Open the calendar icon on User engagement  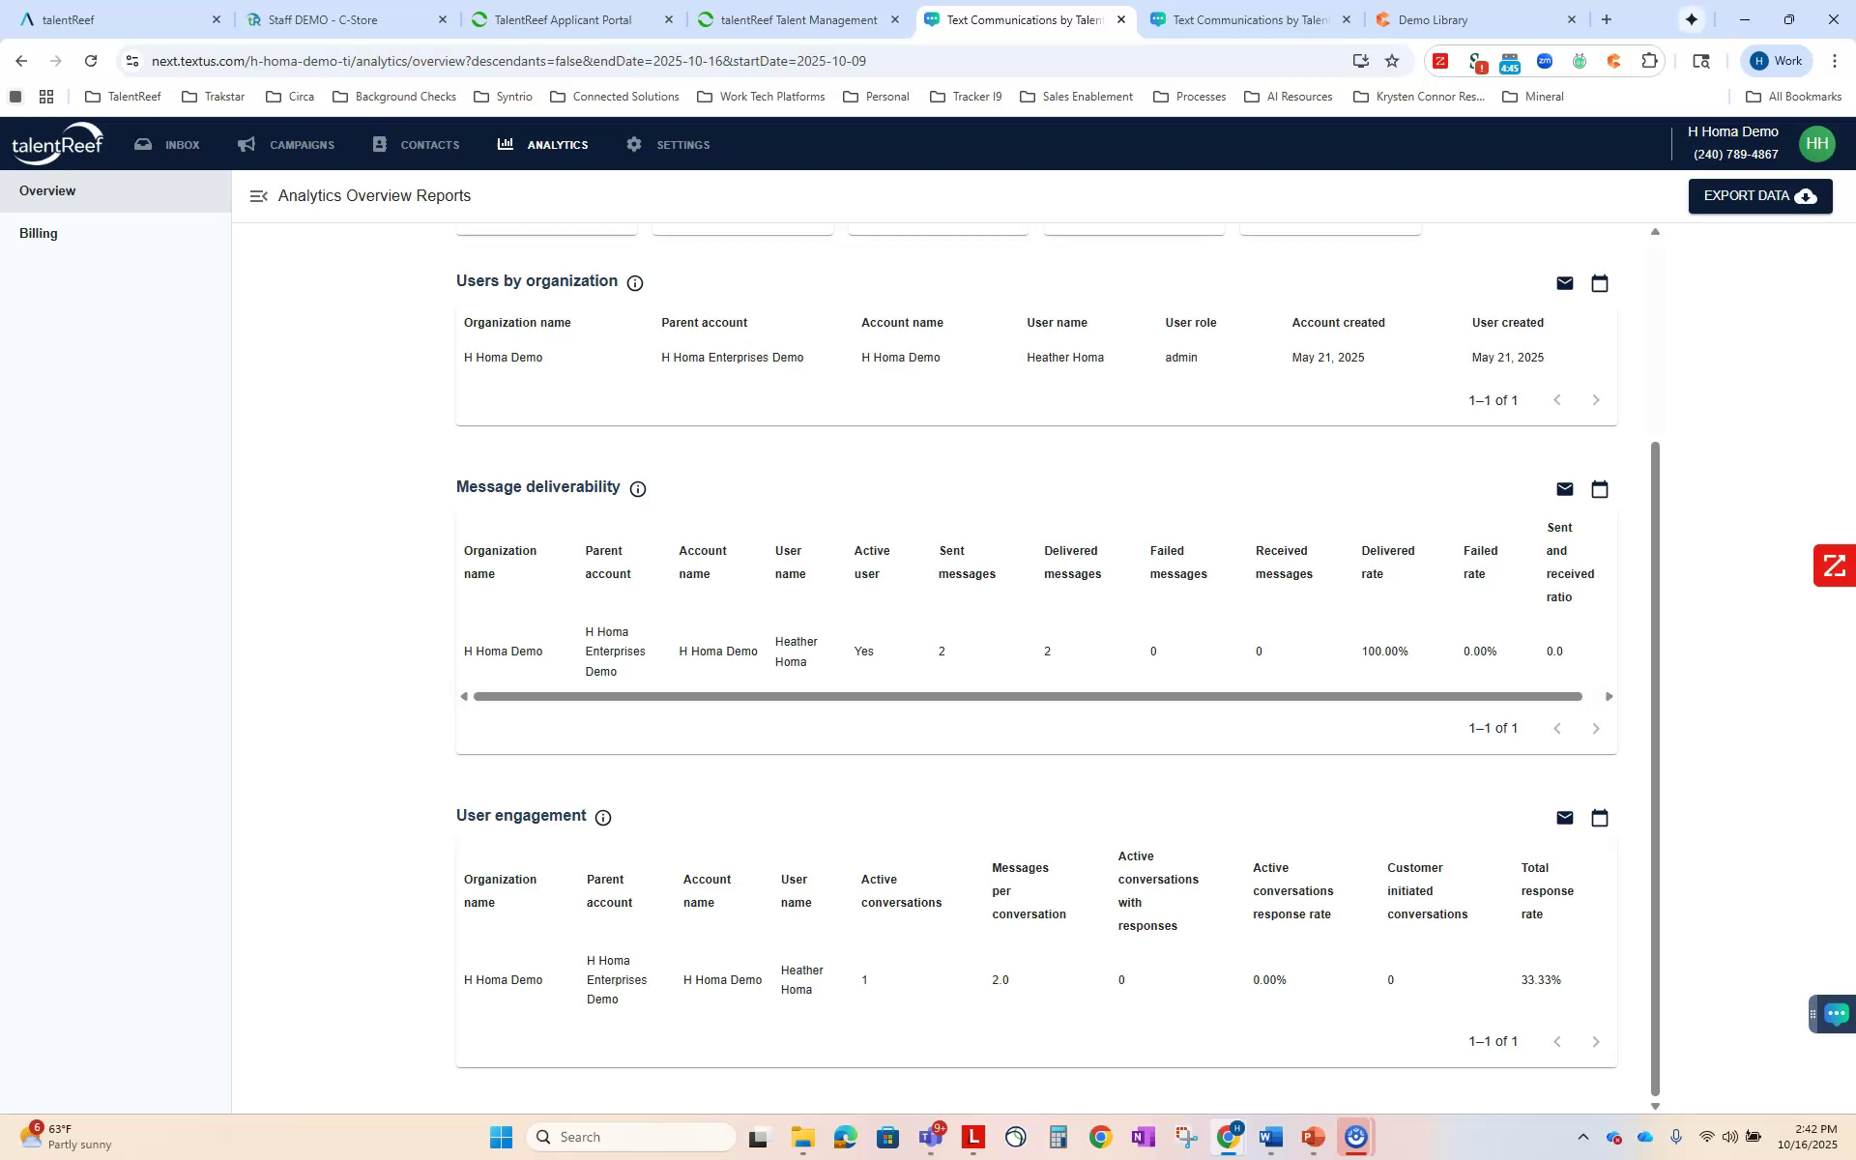(1600, 818)
